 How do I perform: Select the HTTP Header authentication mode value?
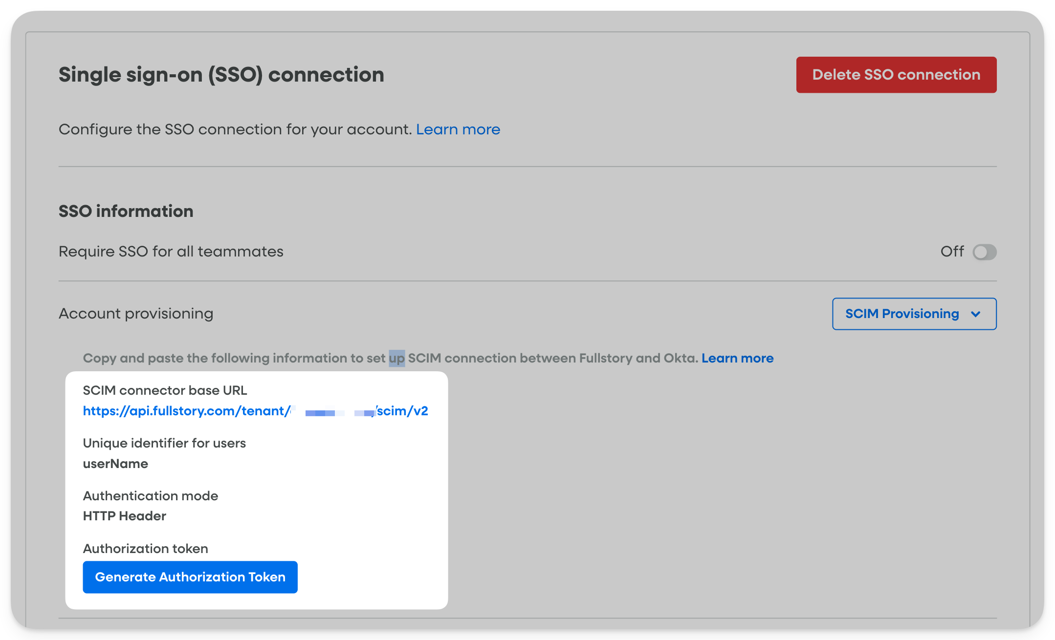coord(124,516)
